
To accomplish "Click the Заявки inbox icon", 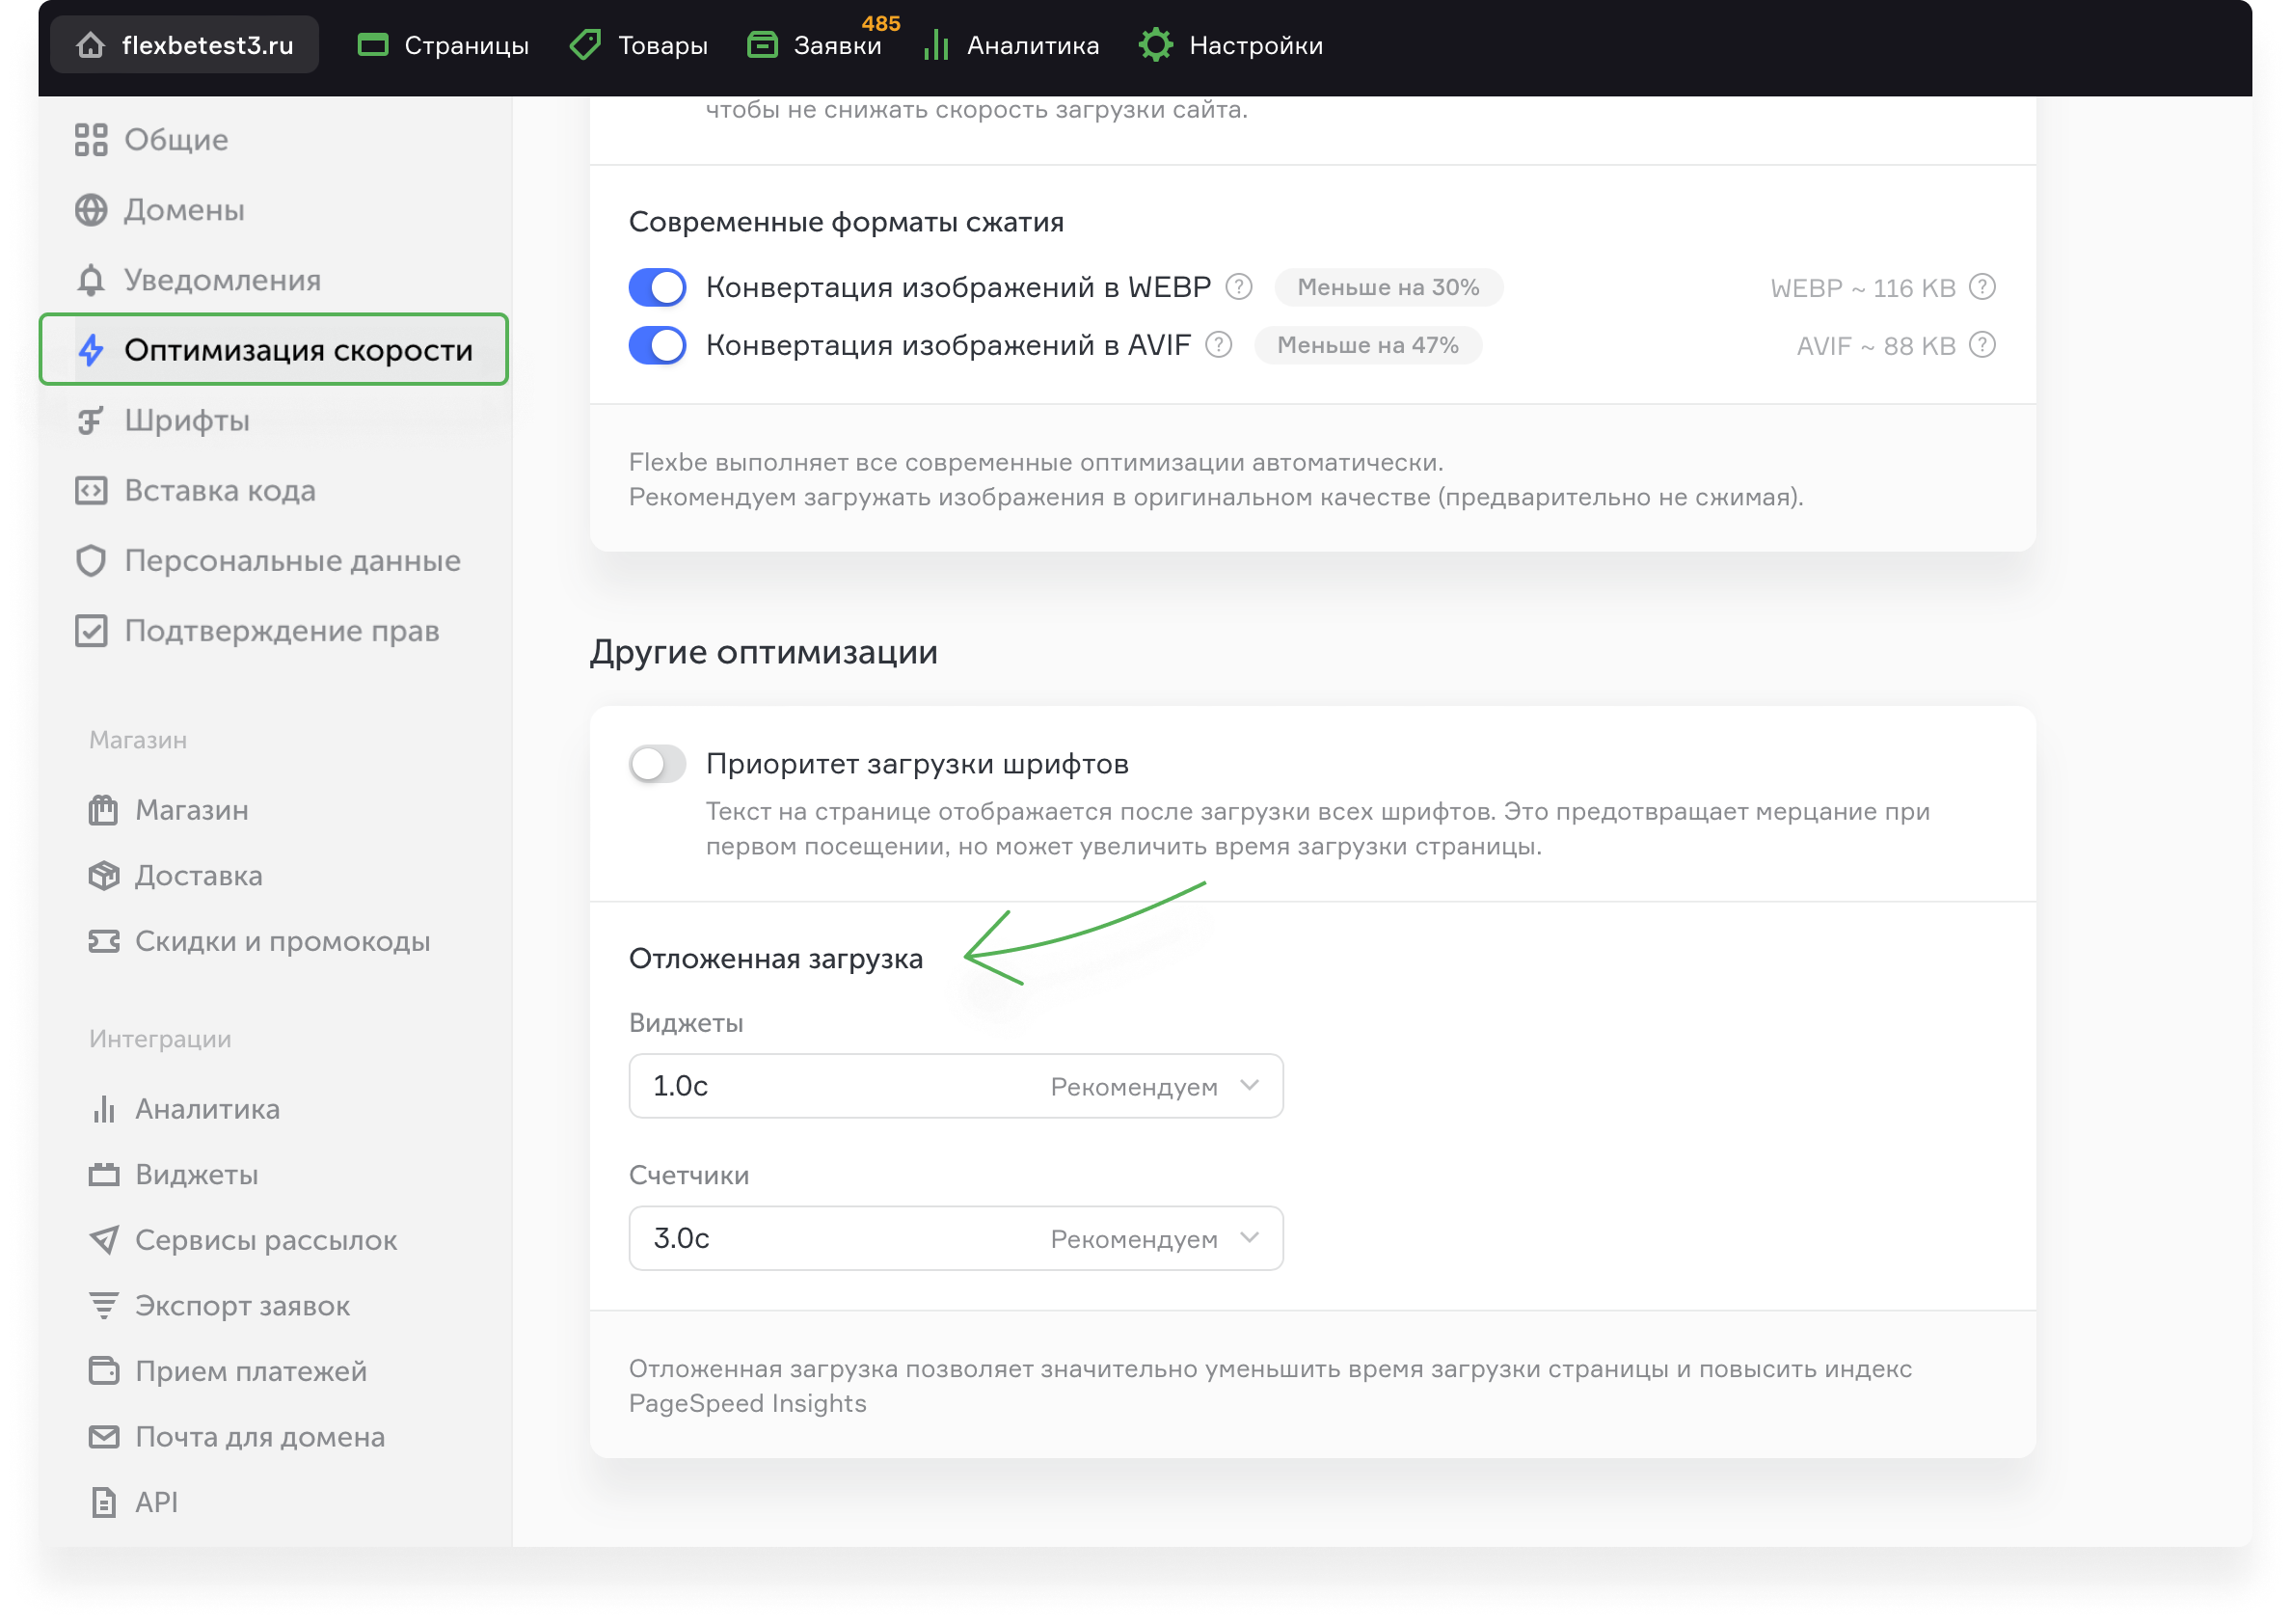I will (x=763, y=45).
